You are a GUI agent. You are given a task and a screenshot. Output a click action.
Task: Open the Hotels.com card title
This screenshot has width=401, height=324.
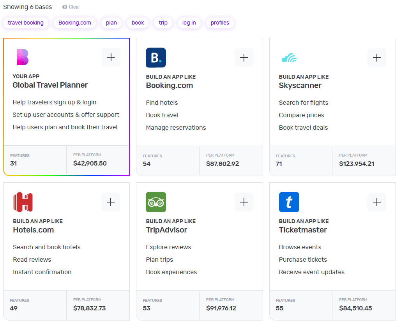pos(33,230)
